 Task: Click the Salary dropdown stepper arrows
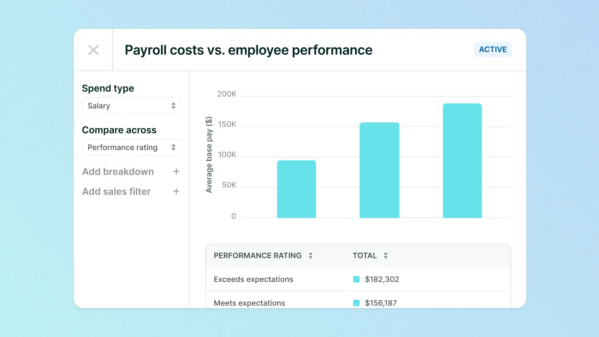(174, 106)
